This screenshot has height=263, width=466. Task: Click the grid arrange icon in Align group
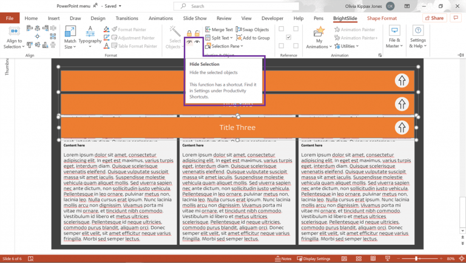click(53, 36)
